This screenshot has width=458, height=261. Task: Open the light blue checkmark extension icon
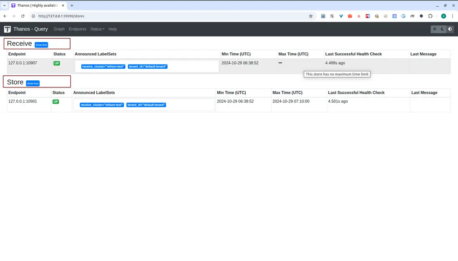[403, 16]
